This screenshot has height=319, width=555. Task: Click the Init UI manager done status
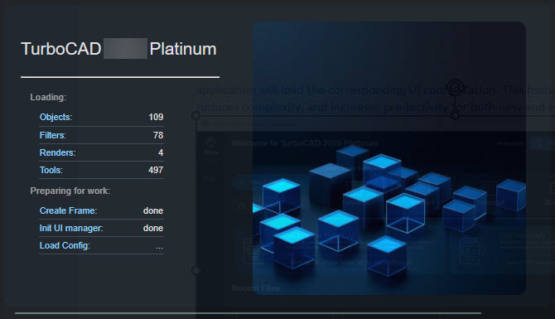[153, 228]
